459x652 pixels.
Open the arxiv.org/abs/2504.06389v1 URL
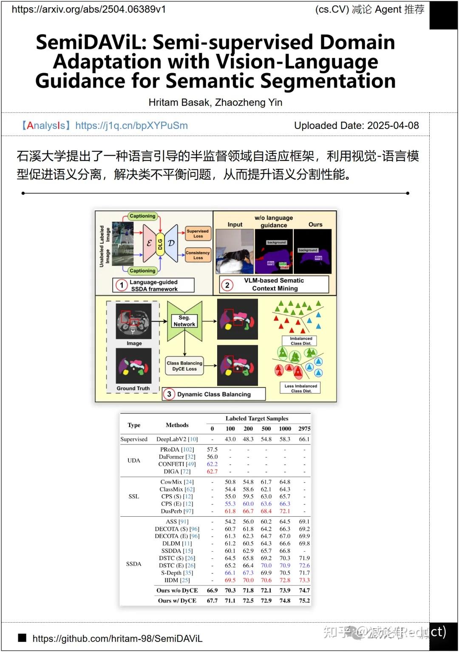pyautogui.click(x=89, y=9)
